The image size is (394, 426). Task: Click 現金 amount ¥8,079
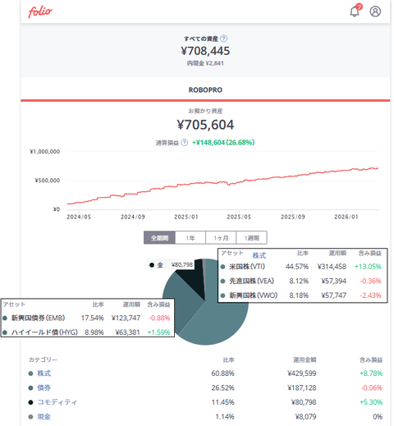tap(305, 417)
